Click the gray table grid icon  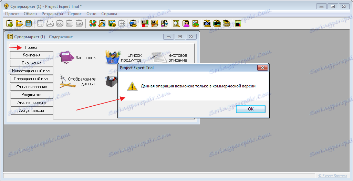pos(122,23)
